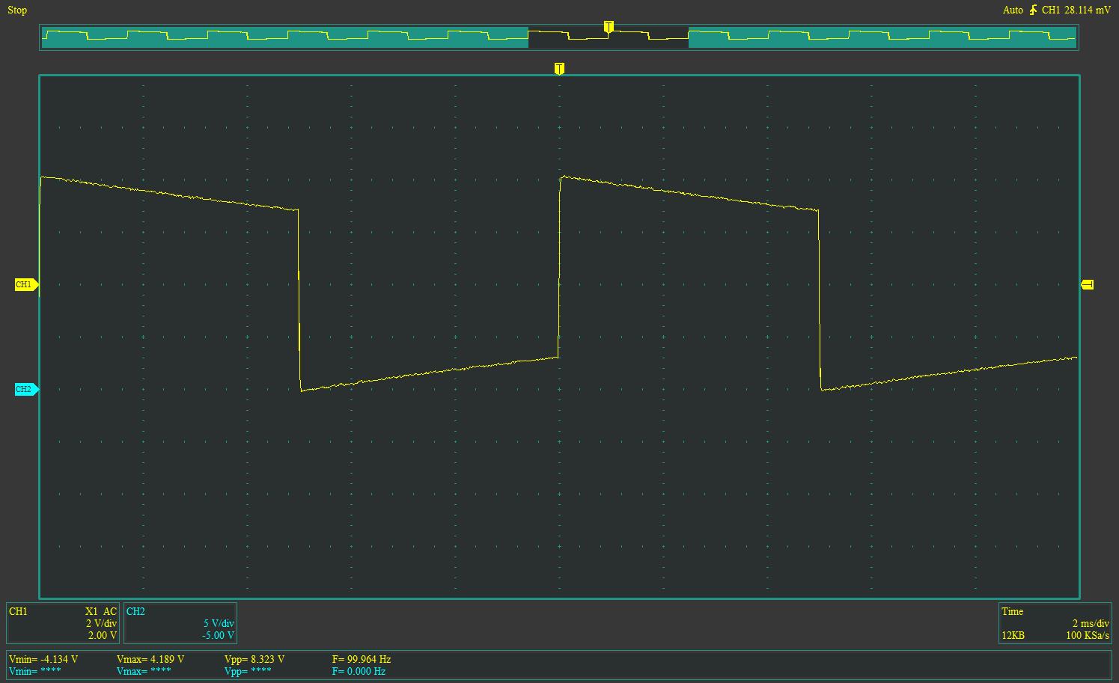Click the CH2 Vmin= **** measurement
1119x683 pixels.
(35, 671)
